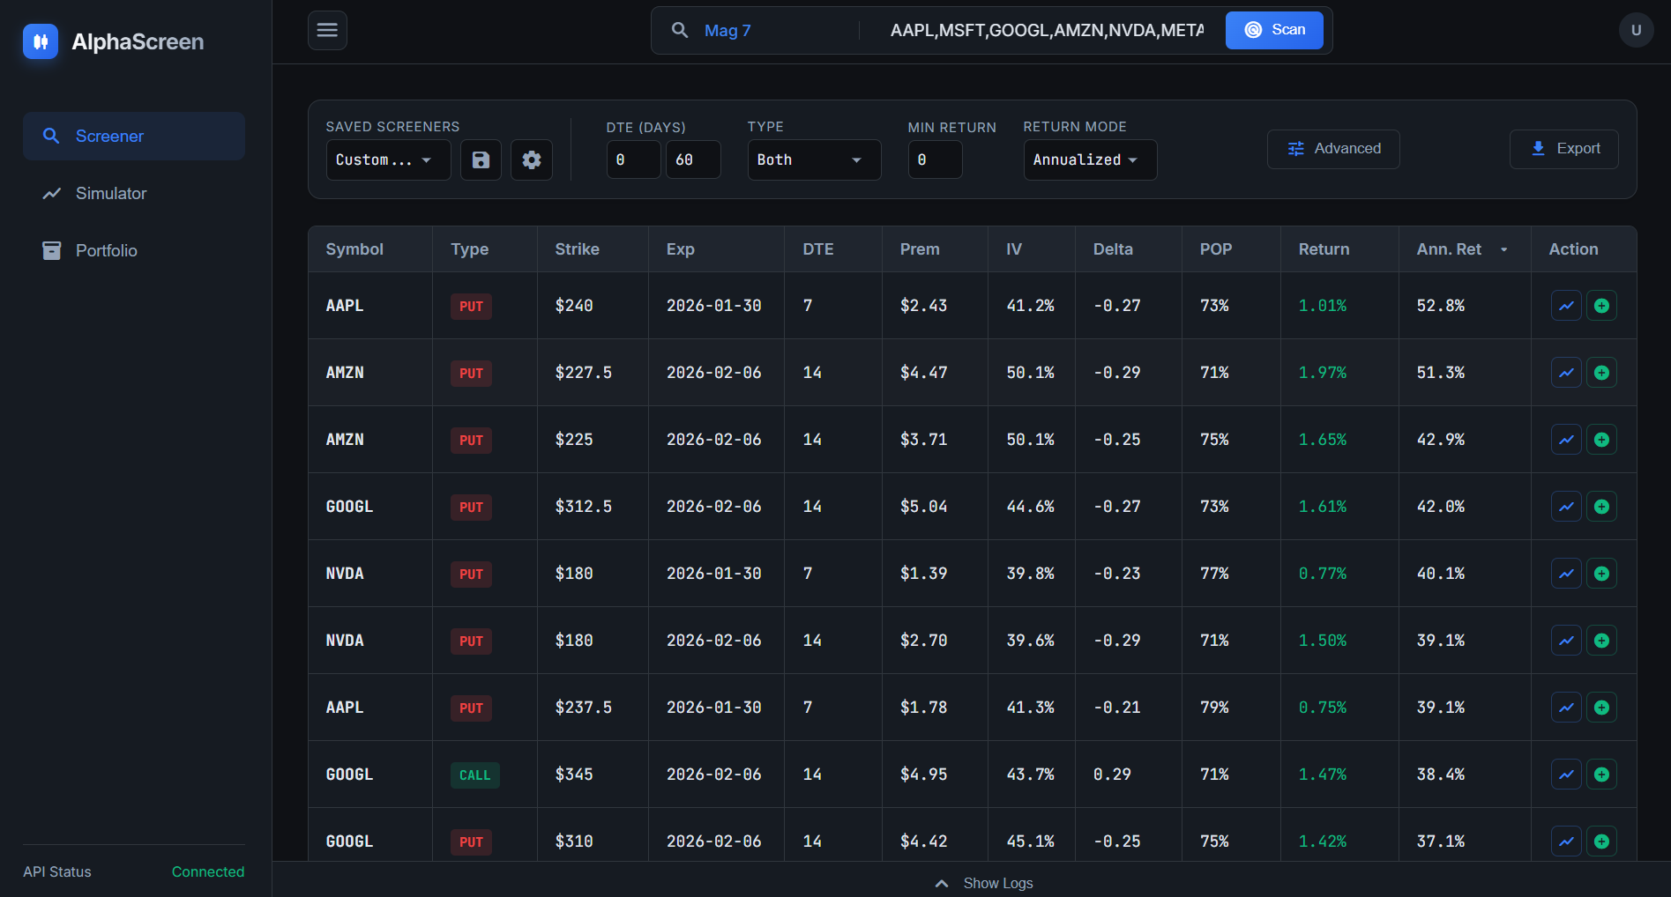Open screener settings gear icon
Viewport: 1671px width, 897px height.
[x=532, y=160]
